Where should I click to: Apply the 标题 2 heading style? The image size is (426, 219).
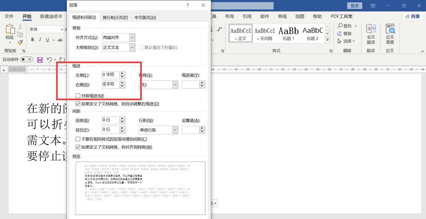[x=313, y=34]
